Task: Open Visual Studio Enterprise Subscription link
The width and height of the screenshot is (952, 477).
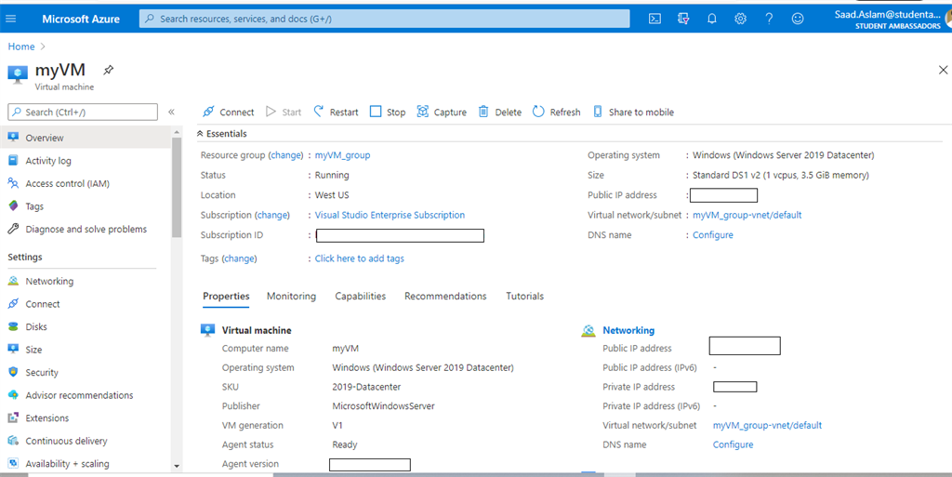Action: tap(390, 215)
